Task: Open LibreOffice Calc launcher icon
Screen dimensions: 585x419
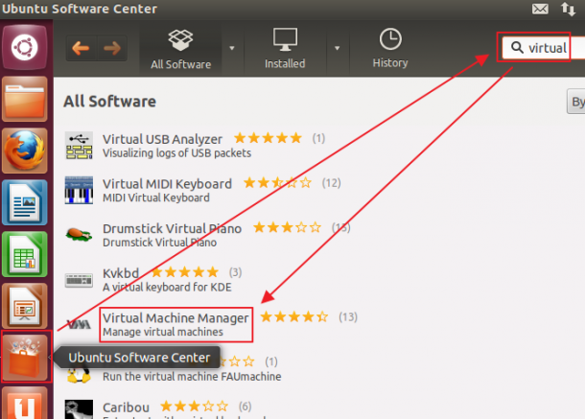Action: point(25,254)
